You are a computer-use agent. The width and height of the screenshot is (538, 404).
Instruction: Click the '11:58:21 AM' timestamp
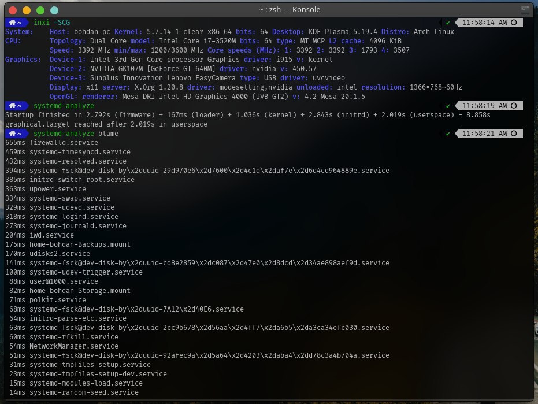(484, 134)
